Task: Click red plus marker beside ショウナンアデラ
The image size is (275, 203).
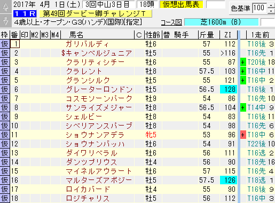Action: tap(243, 135)
